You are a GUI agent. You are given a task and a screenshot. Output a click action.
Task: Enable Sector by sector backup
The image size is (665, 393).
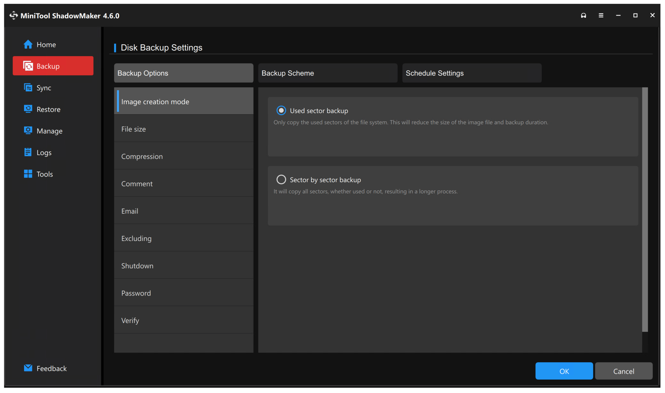(281, 179)
